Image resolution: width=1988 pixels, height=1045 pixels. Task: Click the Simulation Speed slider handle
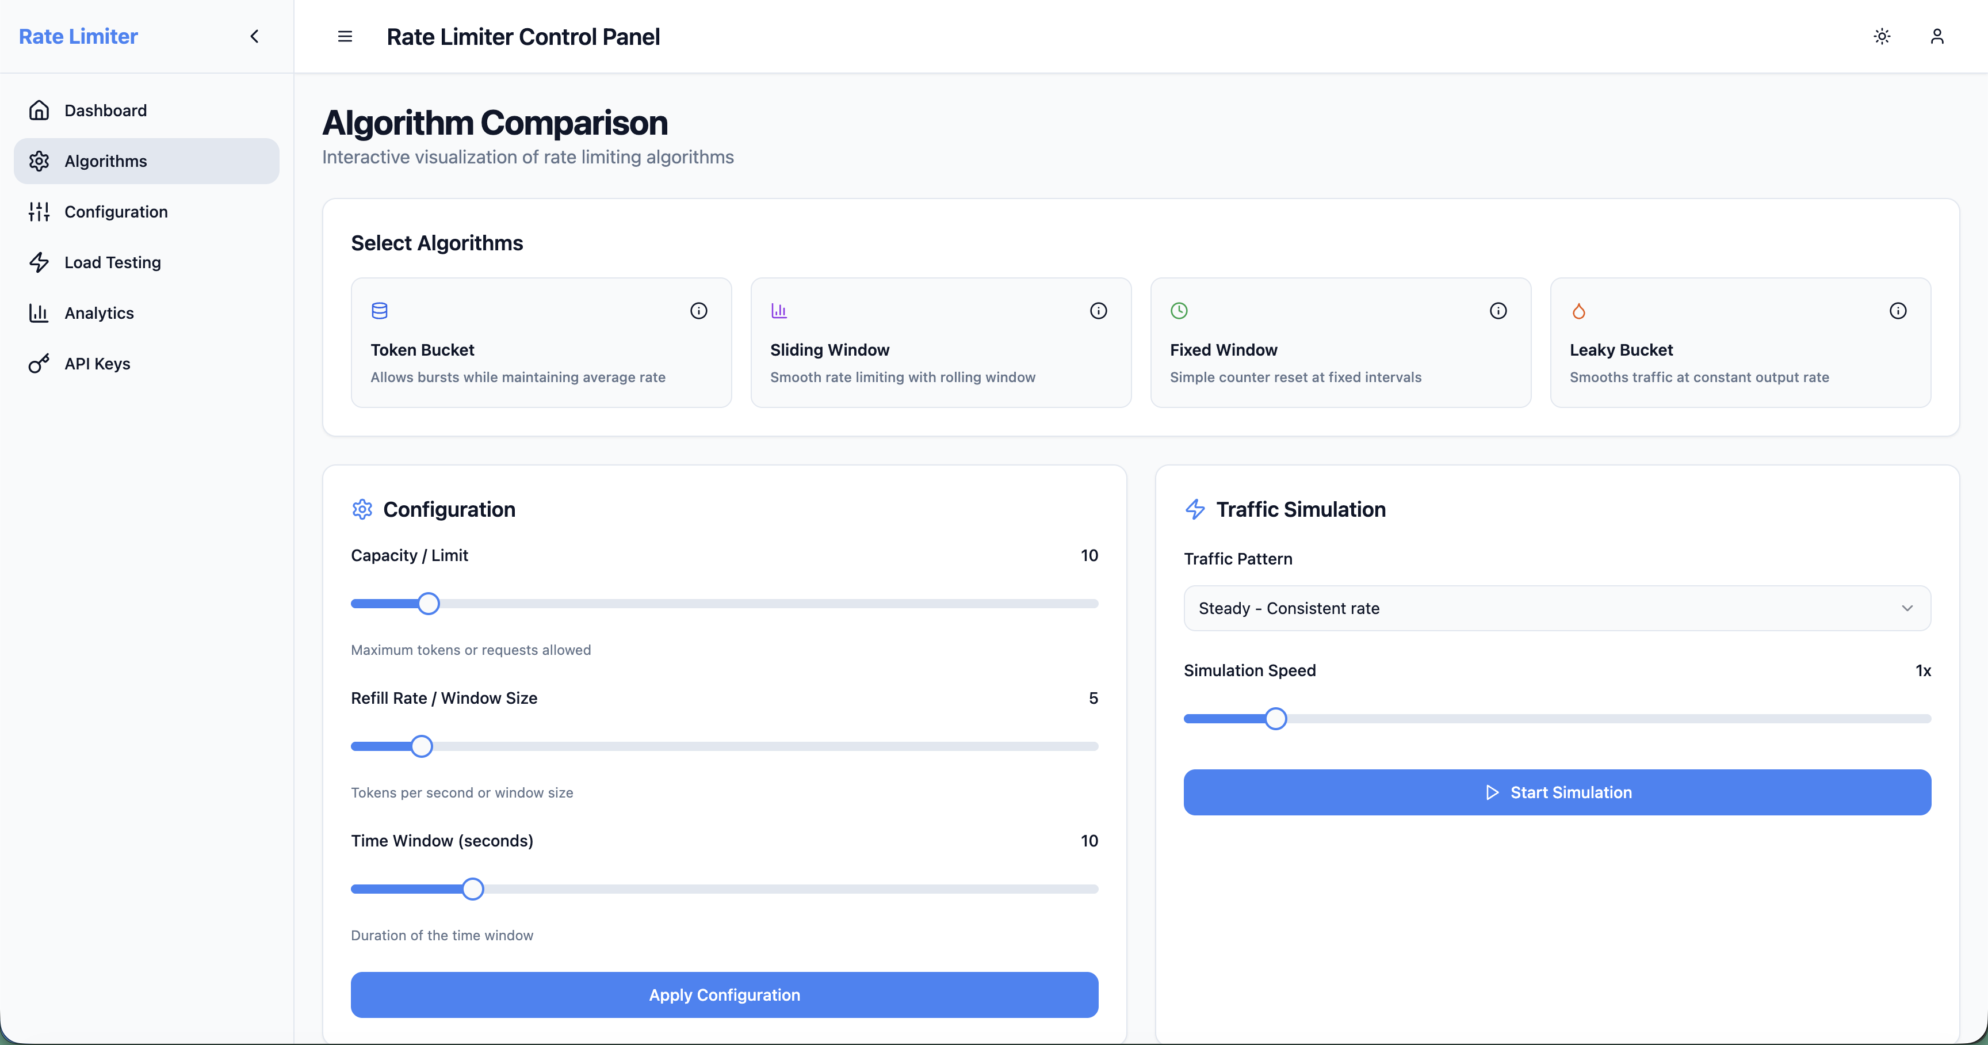point(1276,719)
